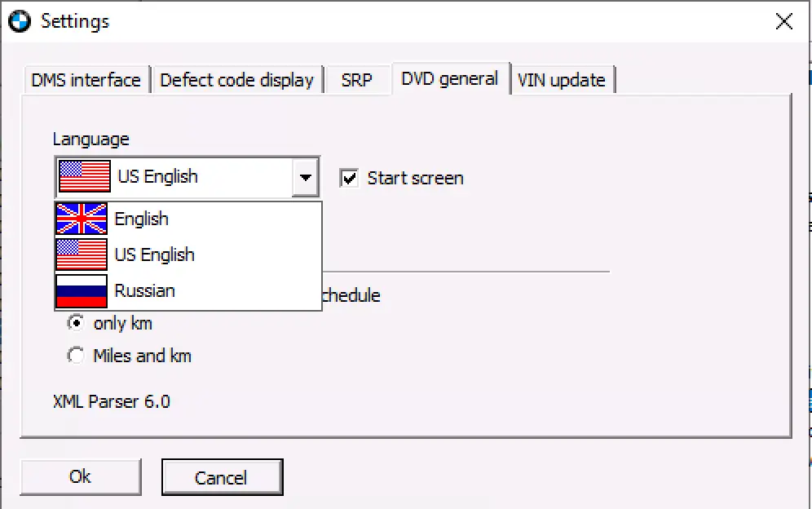812x509 pixels.
Task: Click the British Union Jack flag icon
Action: [x=81, y=219]
